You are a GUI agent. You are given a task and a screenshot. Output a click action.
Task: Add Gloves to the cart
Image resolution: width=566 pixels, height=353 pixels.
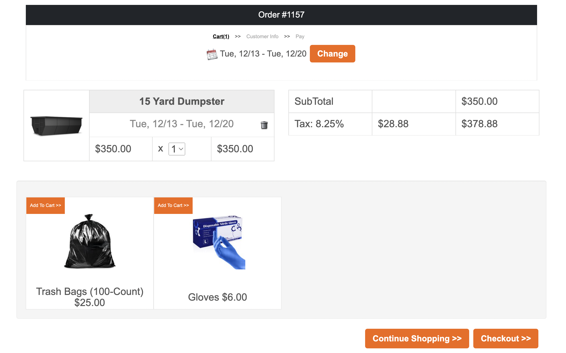[x=173, y=205]
